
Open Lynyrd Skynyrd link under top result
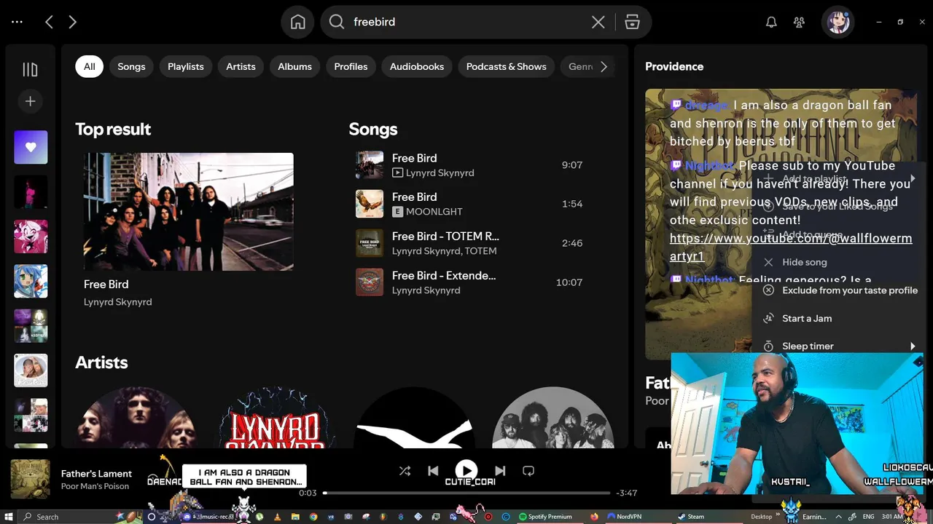click(117, 302)
